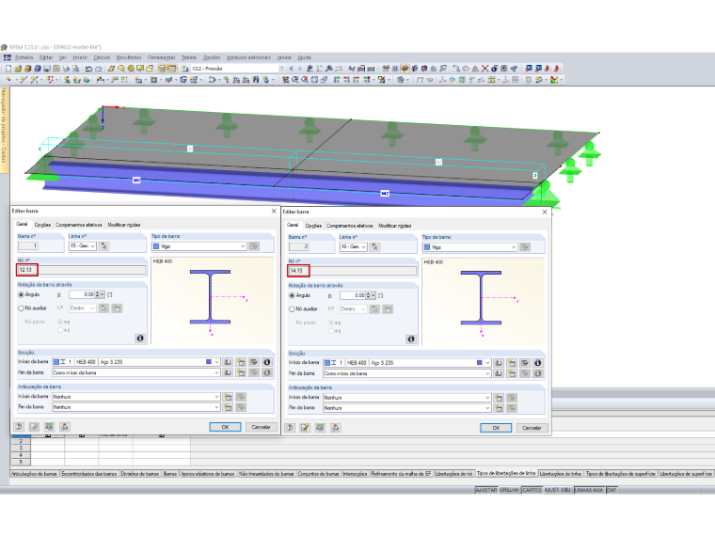Select Nó auxiliar radio in right dialog
The width and height of the screenshot is (715, 536).
[292, 309]
